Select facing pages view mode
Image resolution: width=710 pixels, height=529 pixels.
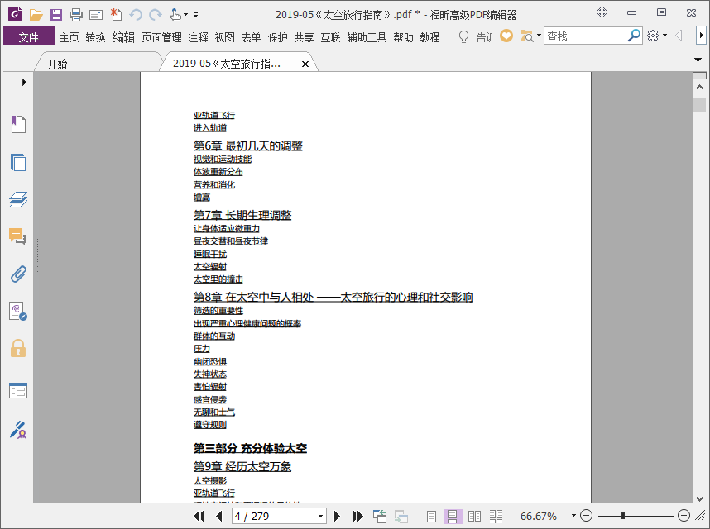pos(474,516)
